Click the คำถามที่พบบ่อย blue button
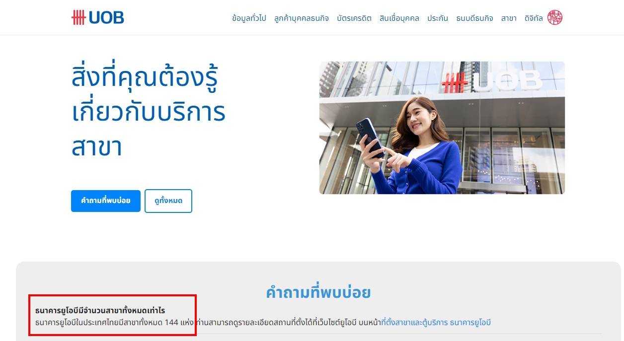 (106, 201)
